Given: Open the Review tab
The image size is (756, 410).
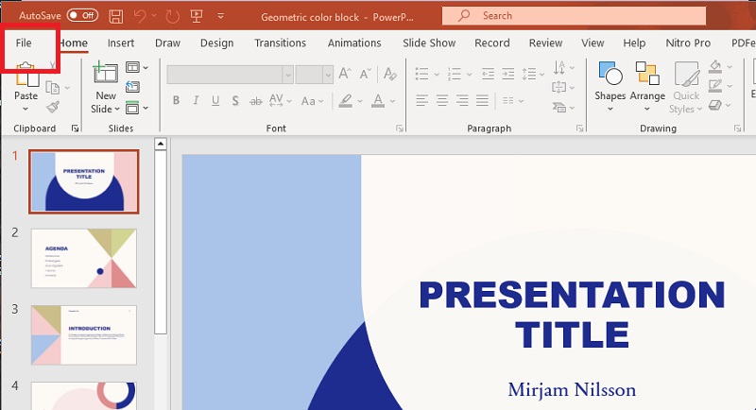Looking at the screenshot, I should (545, 43).
